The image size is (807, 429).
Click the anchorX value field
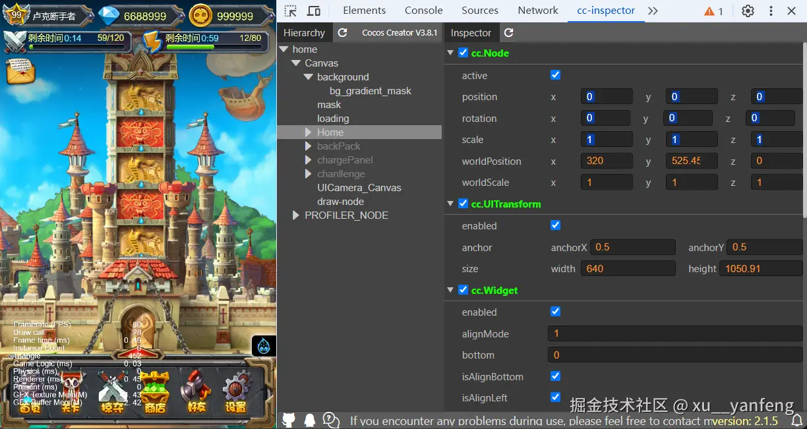tap(633, 247)
